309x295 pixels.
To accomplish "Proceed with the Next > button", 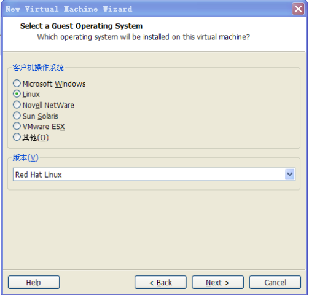I will [217, 282].
